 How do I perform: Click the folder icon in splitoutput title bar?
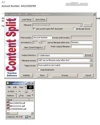(8, 83)
